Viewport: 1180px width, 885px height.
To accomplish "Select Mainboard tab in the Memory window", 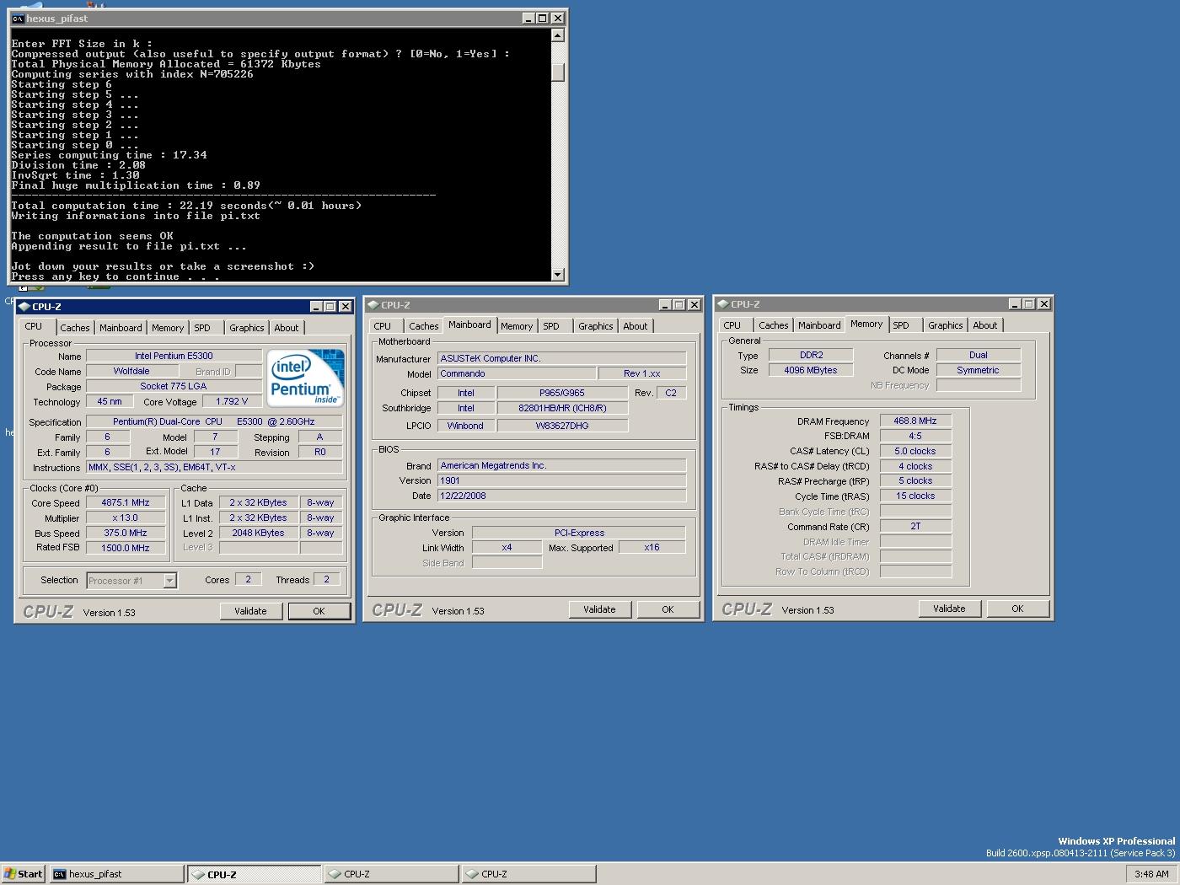I will coord(819,325).
